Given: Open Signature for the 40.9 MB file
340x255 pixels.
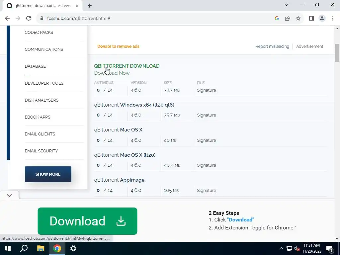Looking at the screenshot, I should coord(207,165).
